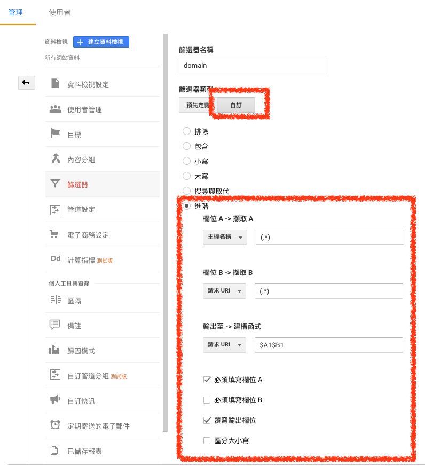Click the segments icon beside 區隔
Screen dimensions: 425x466
tap(56, 299)
